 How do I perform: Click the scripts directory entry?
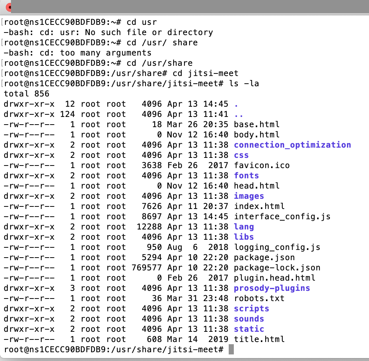click(x=251, y=308)
